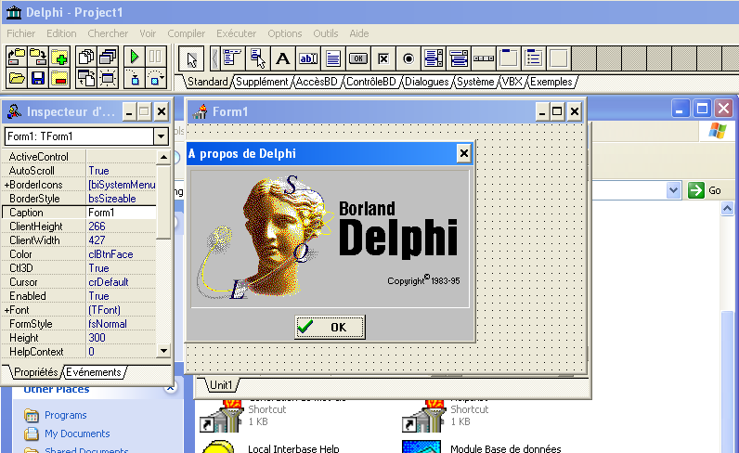
Task: Collapse the Other Places panel chevron
Action: (171, 387)
